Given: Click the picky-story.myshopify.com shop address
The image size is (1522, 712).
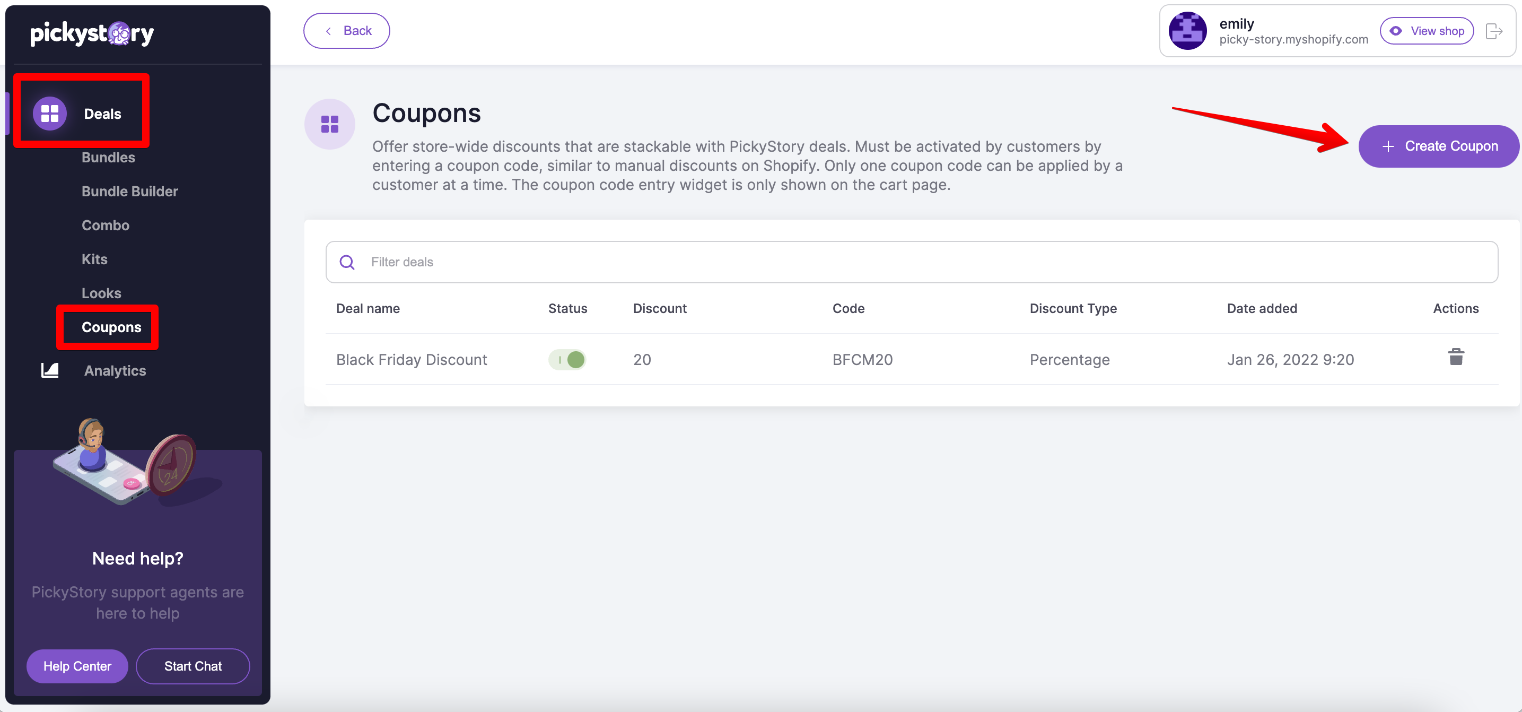Looking at the screenshot, I should [1293, 40].
